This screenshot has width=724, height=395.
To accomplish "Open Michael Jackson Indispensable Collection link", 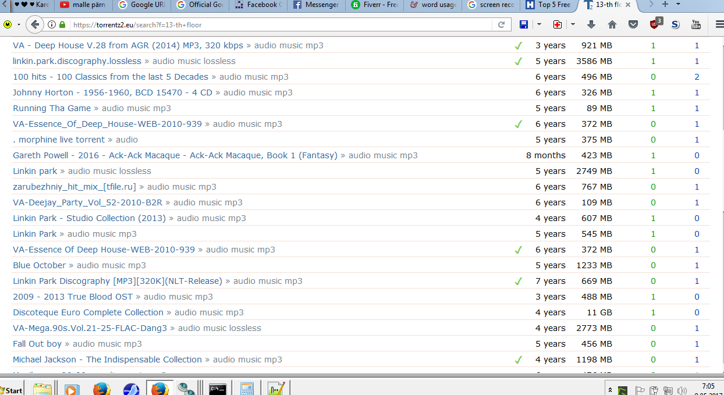I will tap(107, 360).
